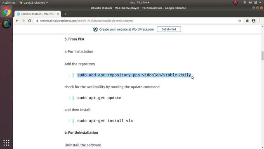This screenshot has height=149, width=264.
Task: Launch Google Chrome from the dock
Action: (7, 12)
